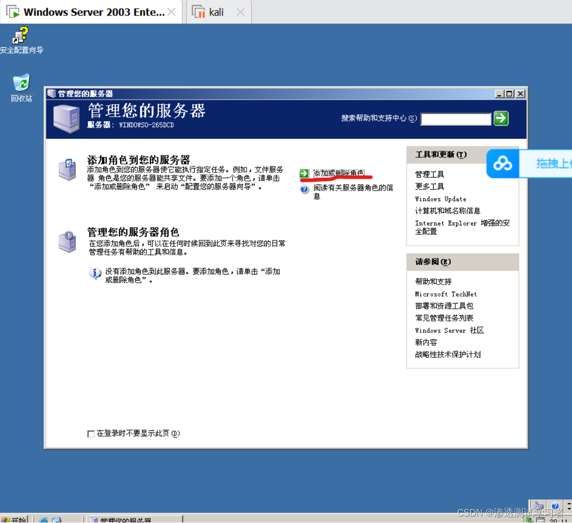Minimize the 管理您的服务器 window
The image size is (572, 523).
coord(500,94)
